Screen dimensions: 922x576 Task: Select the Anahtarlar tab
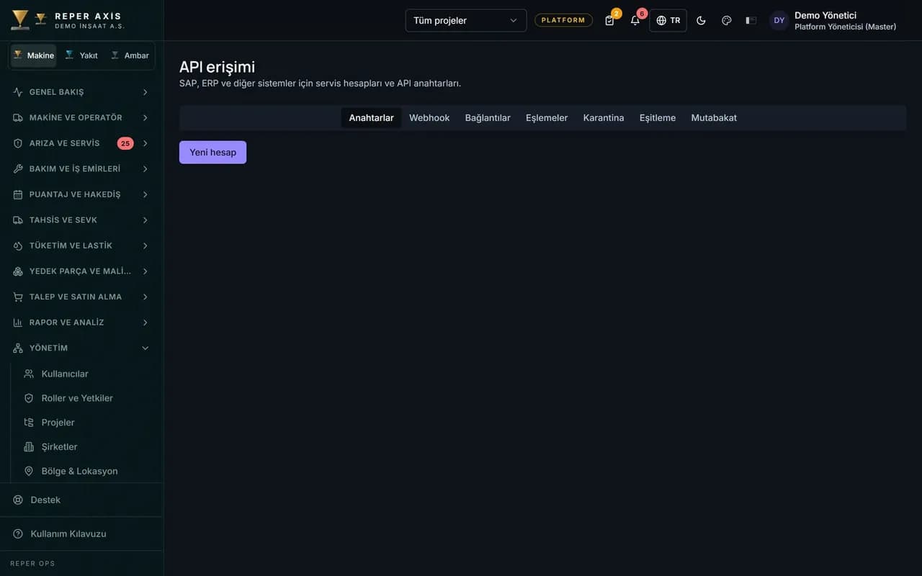[x=371, y=118]
